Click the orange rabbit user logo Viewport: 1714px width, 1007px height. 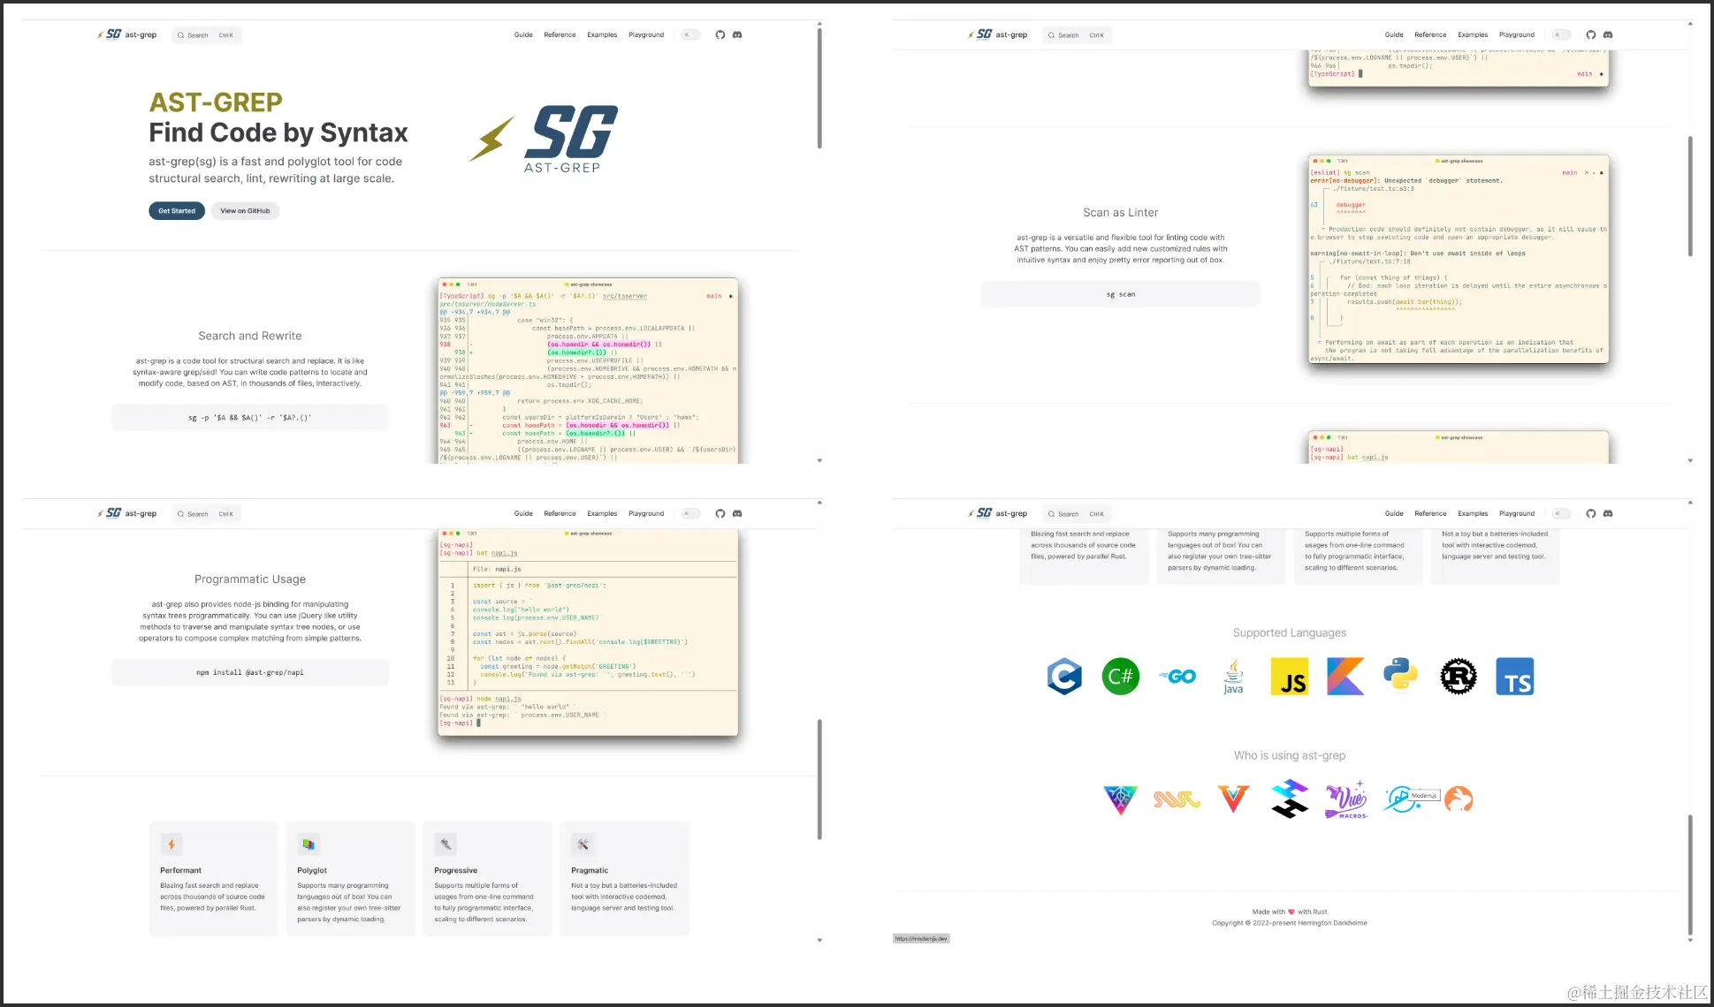tap(1459, 799)
